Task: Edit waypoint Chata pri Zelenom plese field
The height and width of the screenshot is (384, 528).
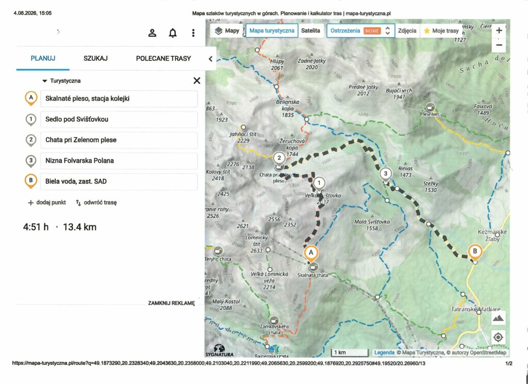Action: pos(119,140)
